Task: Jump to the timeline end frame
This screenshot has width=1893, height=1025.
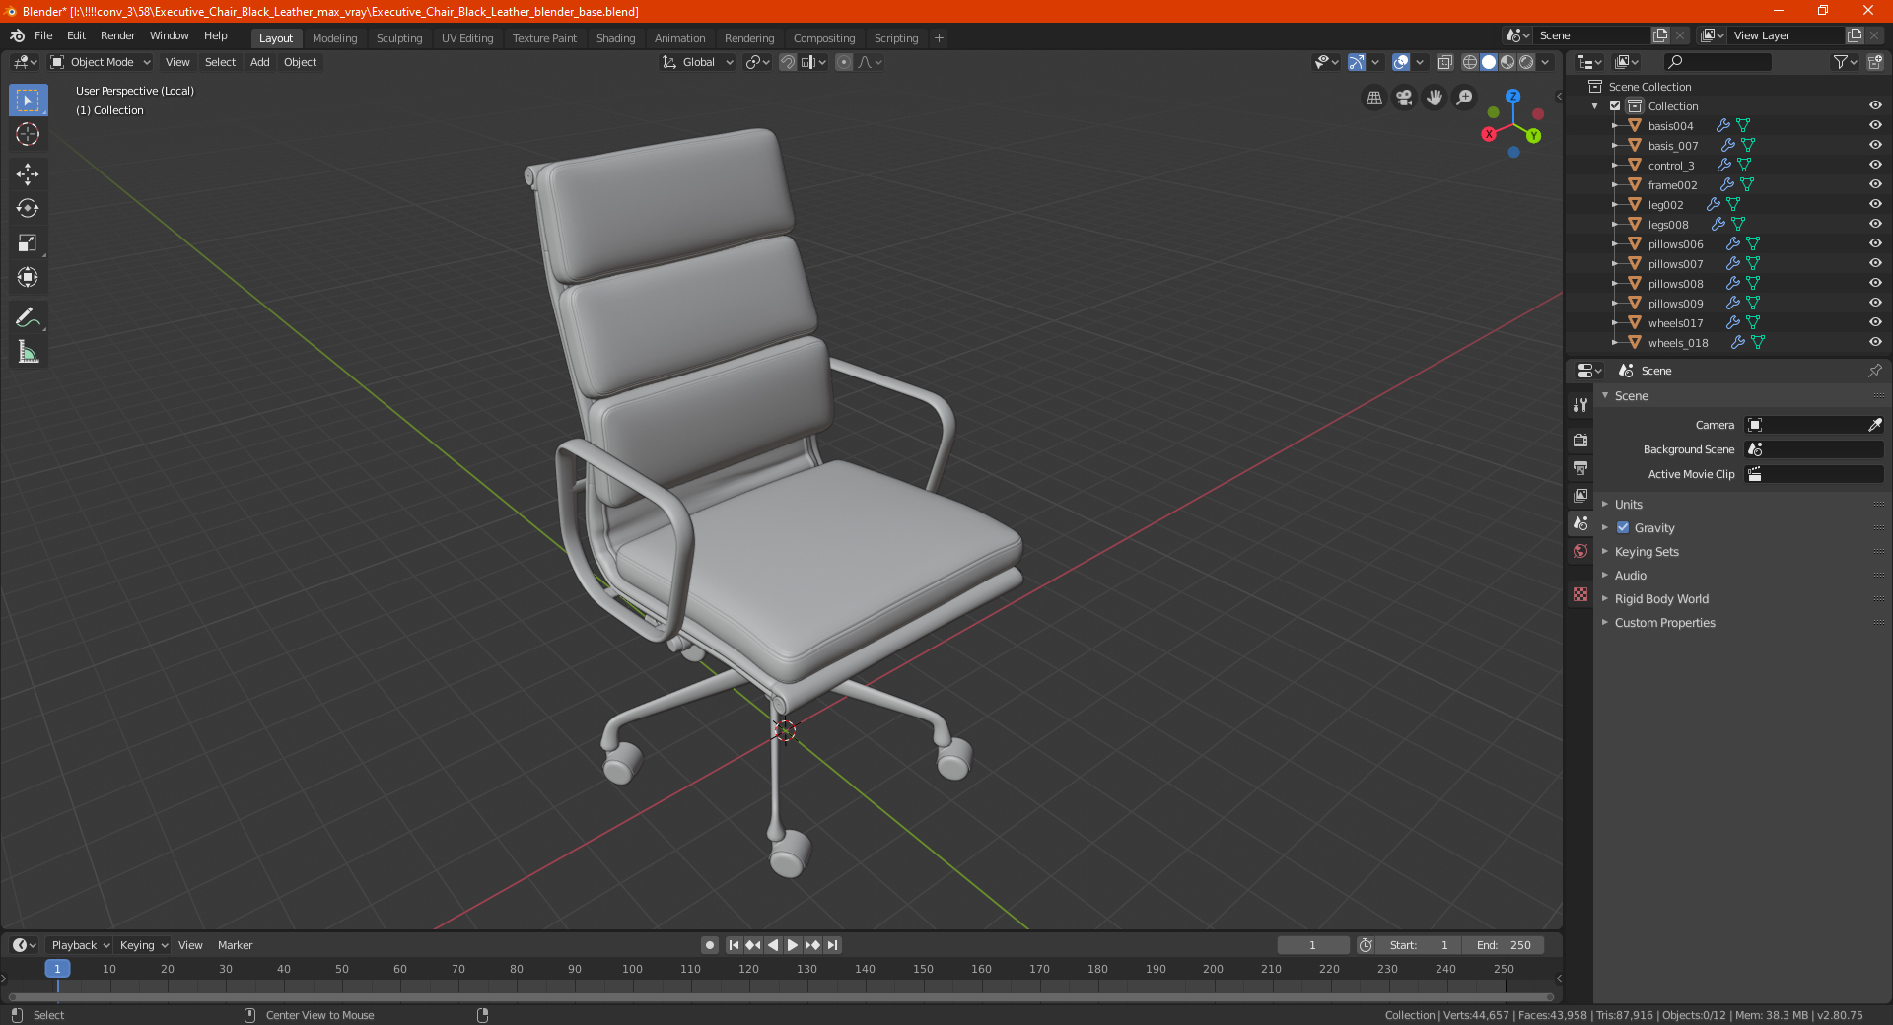Action: 833,945
